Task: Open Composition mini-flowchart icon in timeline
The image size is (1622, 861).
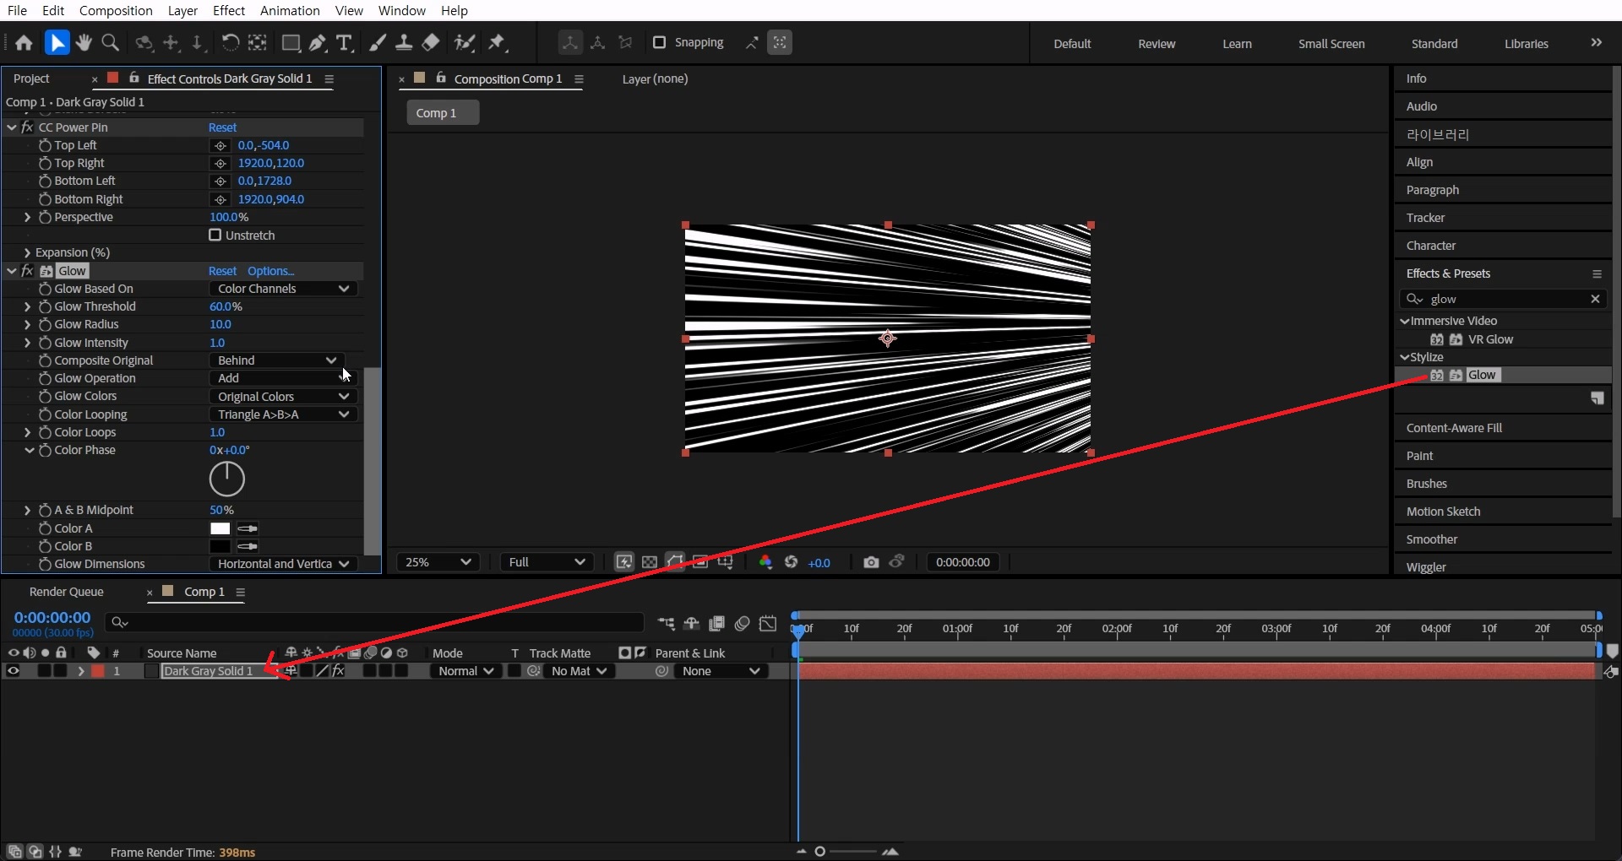Action: pos(666,623)
